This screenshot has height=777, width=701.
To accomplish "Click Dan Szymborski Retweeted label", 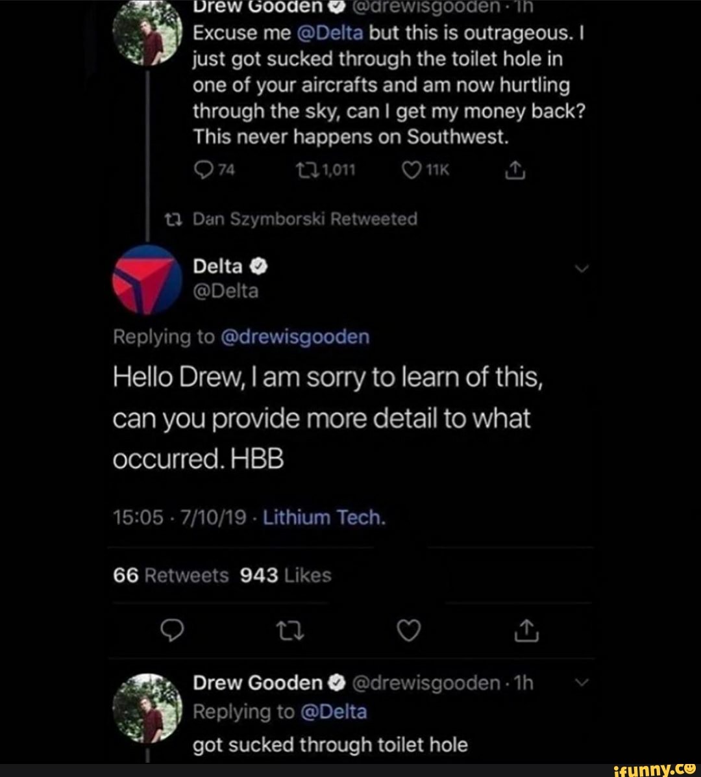I will [x=305, y=220].
